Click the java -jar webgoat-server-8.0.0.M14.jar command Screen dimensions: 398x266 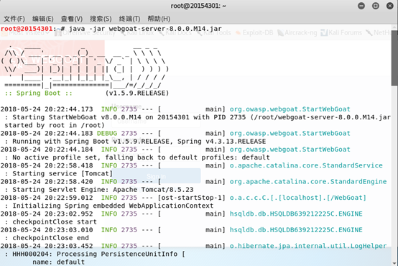click(x=145, y=29)
